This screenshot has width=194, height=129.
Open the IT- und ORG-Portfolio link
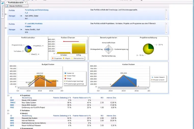click(x=34, y=24)
